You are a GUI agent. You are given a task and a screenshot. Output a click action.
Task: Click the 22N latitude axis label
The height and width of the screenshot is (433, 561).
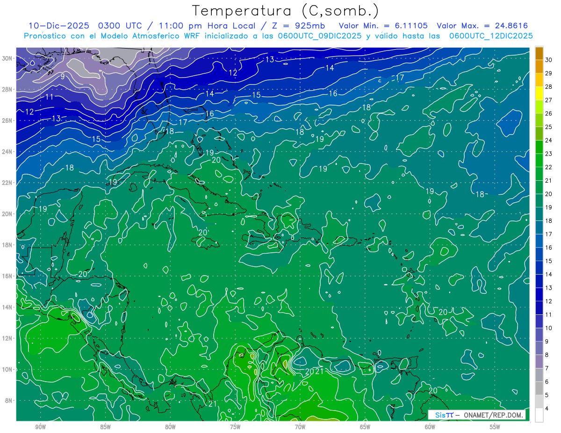[7, 183]
